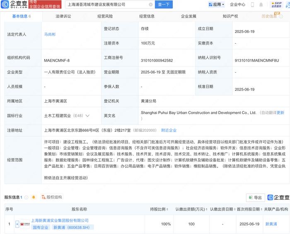Viewport: 290px width, 234px height.
Task: Click 100% shareholding ratio cell
Action: [166, 224]
